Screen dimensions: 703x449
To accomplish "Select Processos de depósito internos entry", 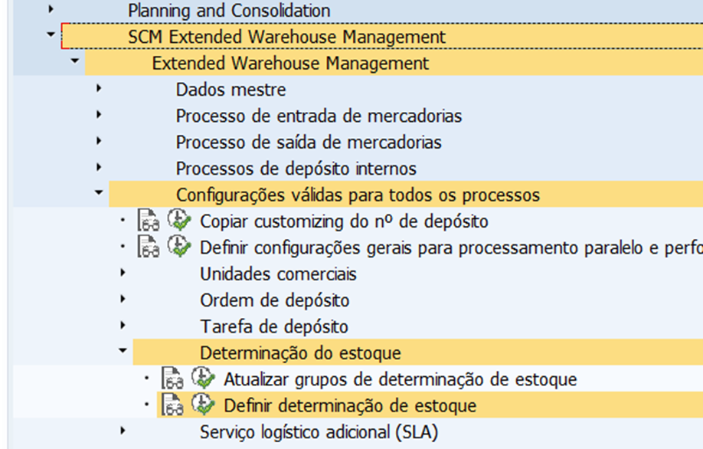I will 296,169.
